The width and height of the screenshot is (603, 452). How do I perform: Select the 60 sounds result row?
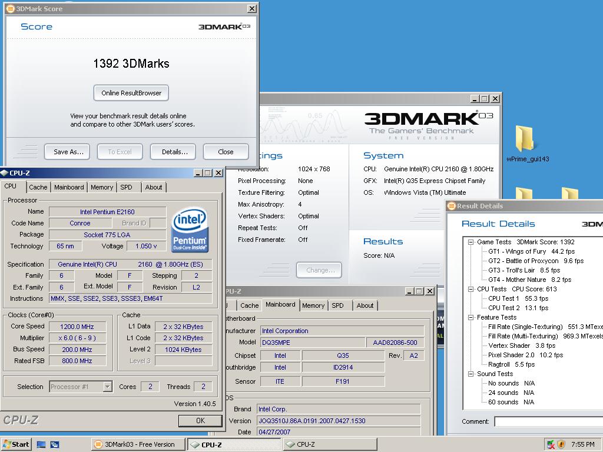coord(511,402)
